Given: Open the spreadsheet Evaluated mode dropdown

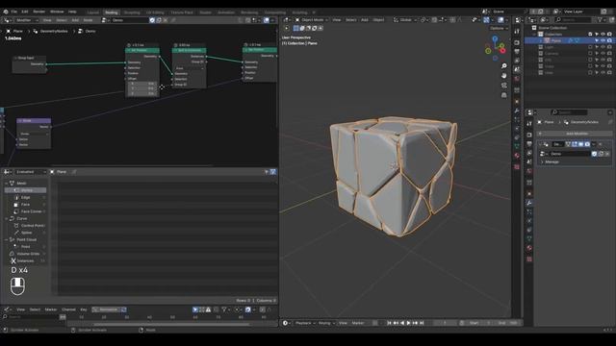Looking at the screenshot, I should point(30,172).
